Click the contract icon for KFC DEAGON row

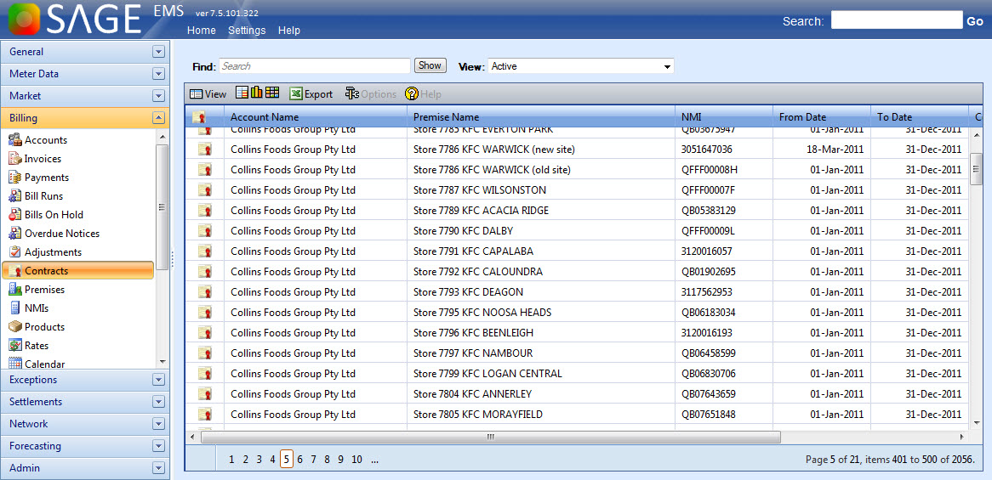(x=204, y=291)
